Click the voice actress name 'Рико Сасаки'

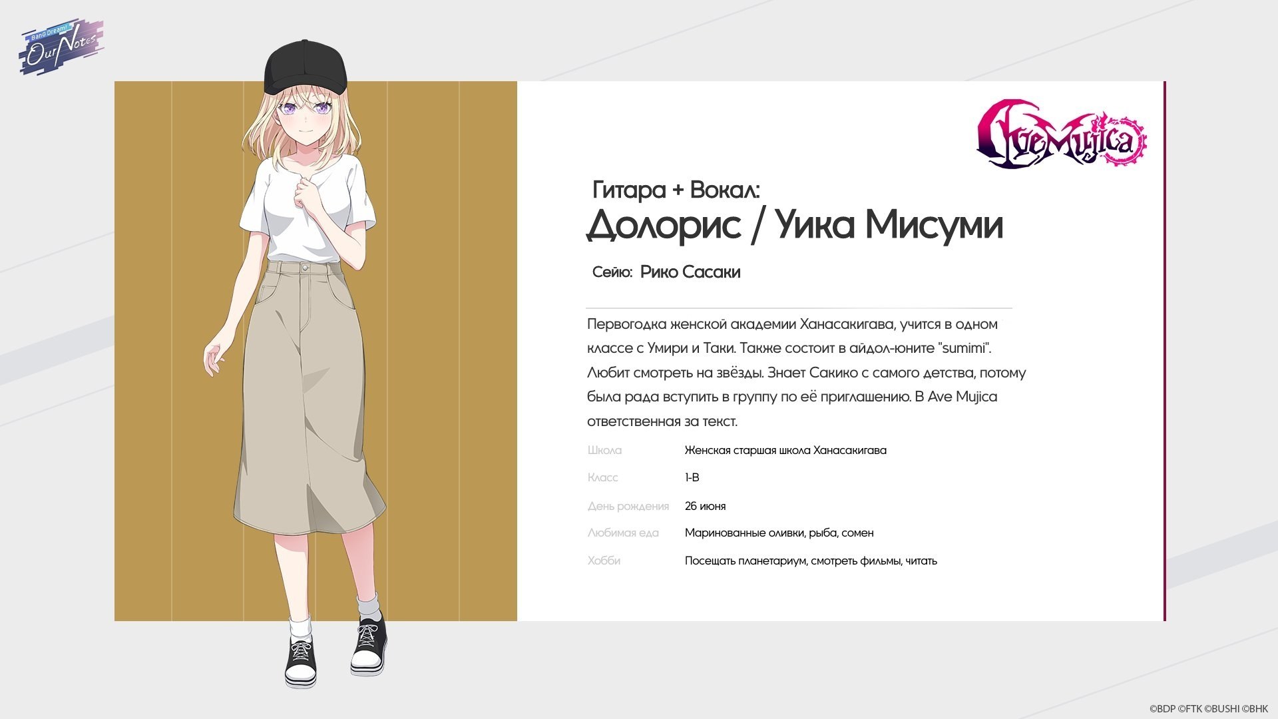(690, 272)
